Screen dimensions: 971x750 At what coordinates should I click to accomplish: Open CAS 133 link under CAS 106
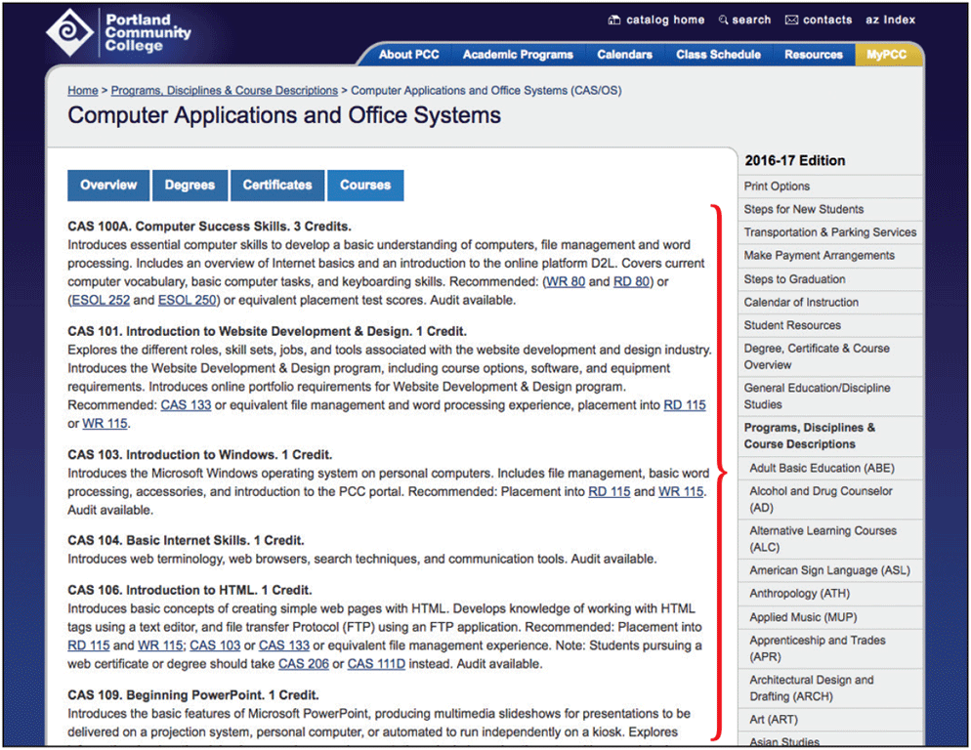[283, 646]
